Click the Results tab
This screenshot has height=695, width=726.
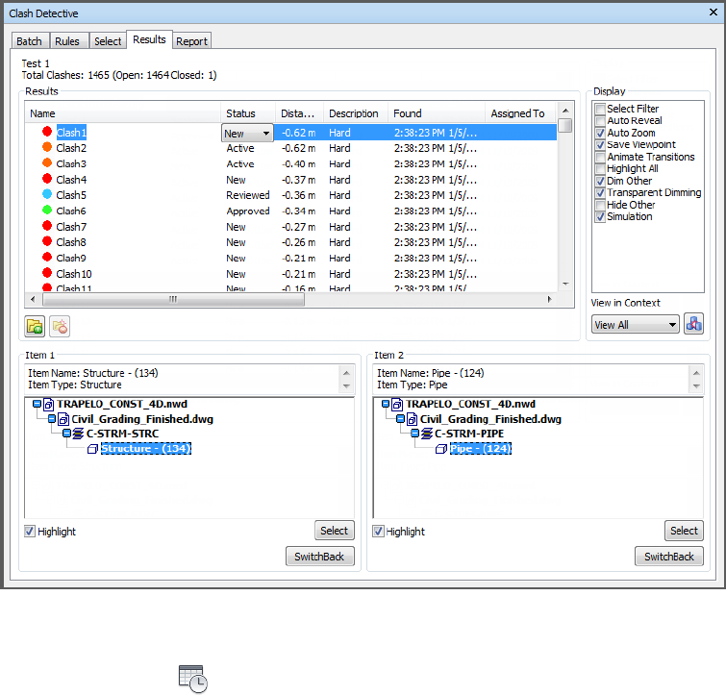[x=149, y=39]
